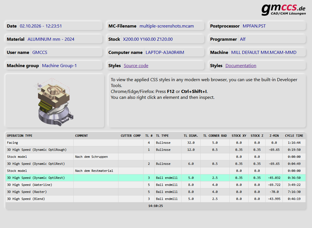Click the Programmer value Alf
This screenshot has height=228, width=312.
click(x=243, y=39)
